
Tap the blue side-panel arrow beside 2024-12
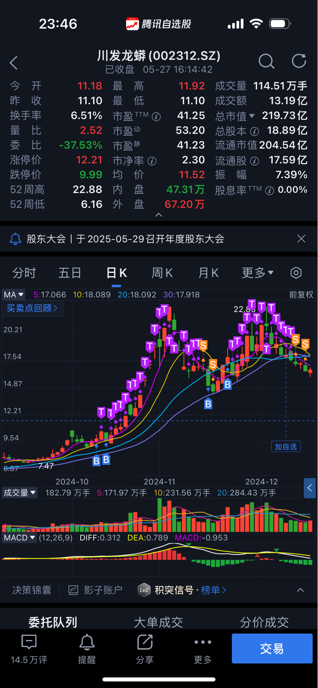click(310, 488)
